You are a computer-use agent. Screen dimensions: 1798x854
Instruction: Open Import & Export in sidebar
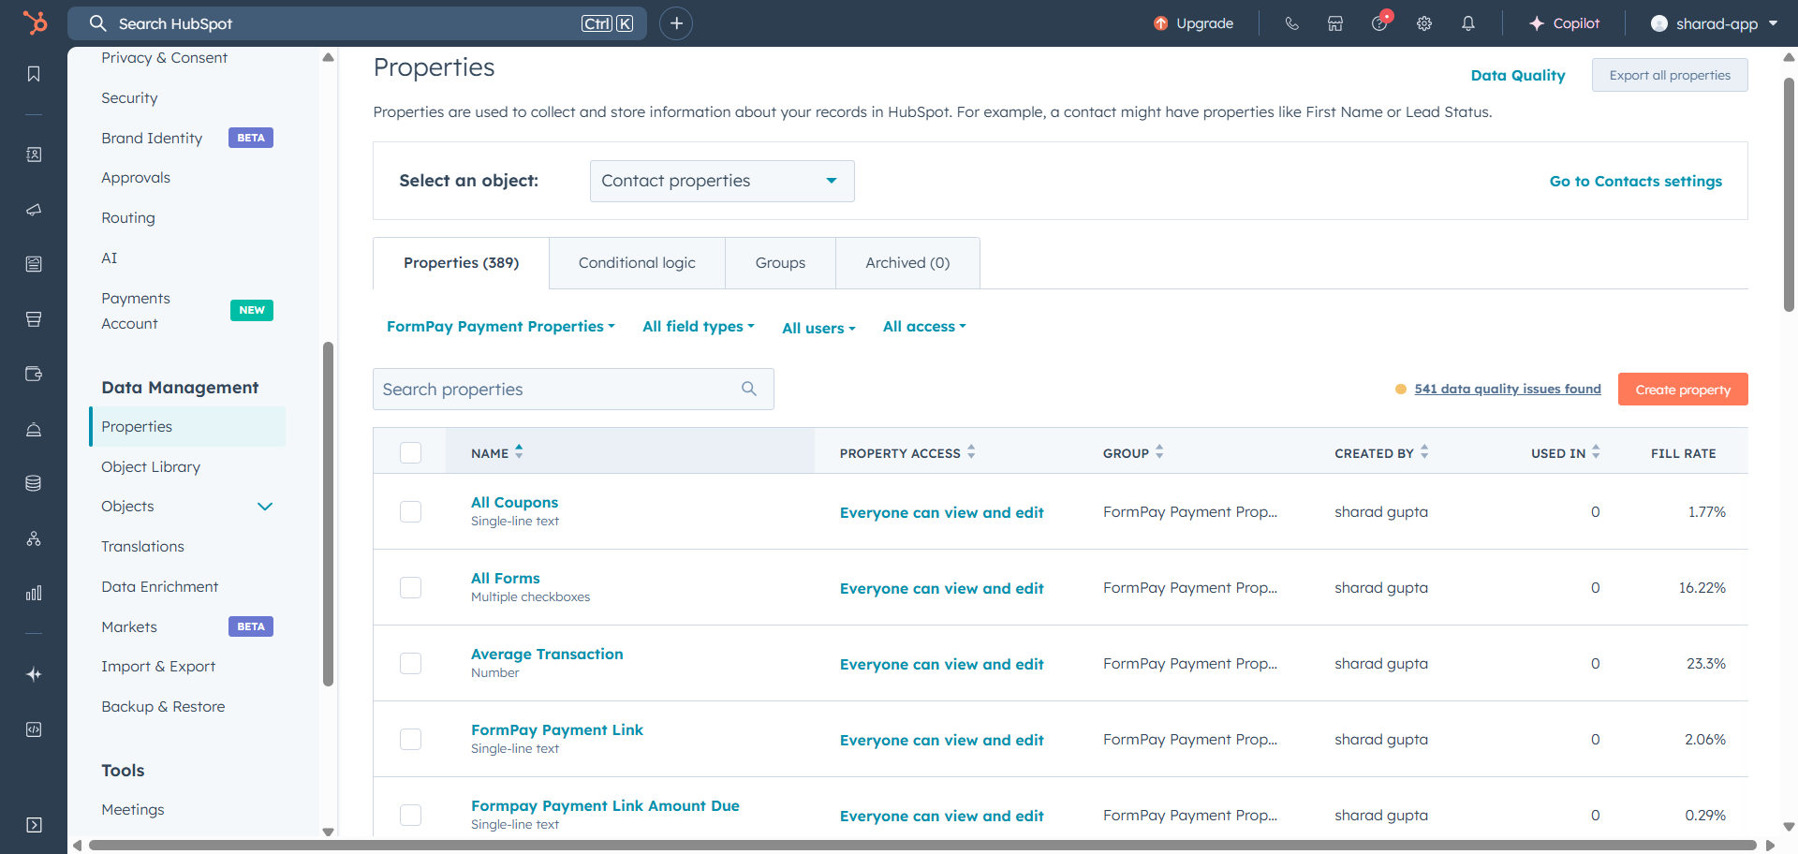point(158,666)
